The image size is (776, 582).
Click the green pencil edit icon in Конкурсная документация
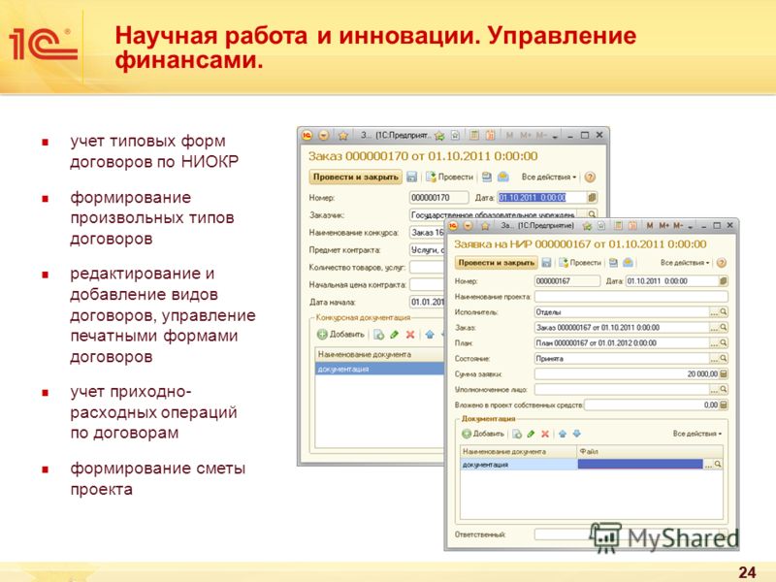pyautogui.click(x=395, y=335)
